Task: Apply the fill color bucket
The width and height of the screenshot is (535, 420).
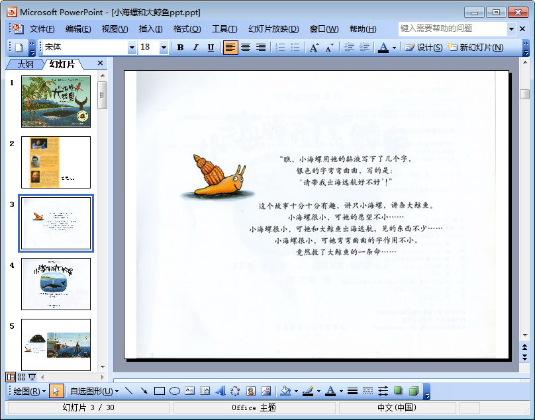Action: [x=285, y=391]
